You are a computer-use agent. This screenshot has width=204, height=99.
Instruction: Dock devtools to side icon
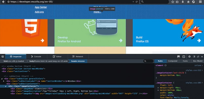pos(194,56)
